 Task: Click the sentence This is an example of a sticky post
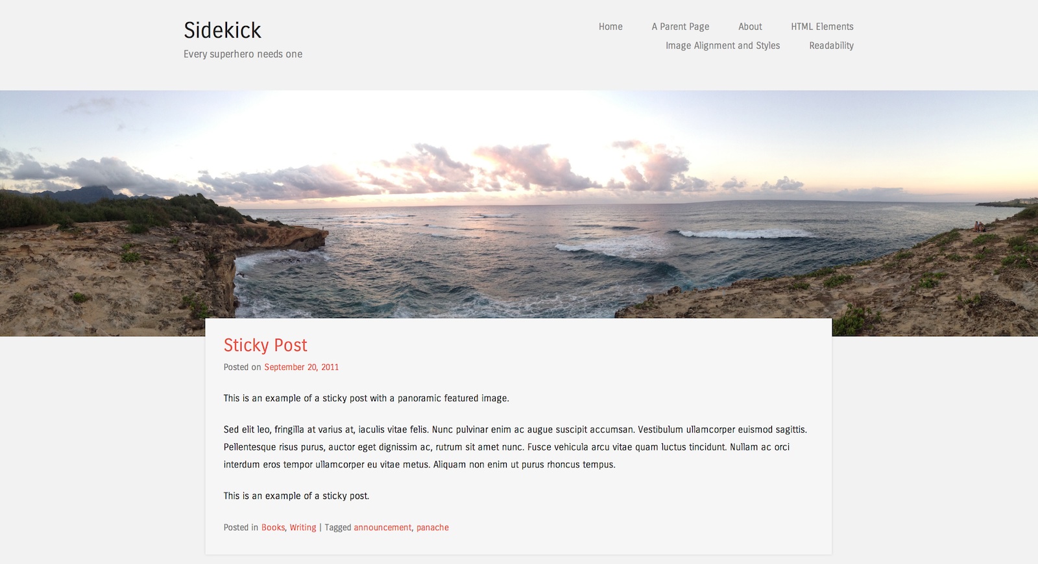[296, 496]
